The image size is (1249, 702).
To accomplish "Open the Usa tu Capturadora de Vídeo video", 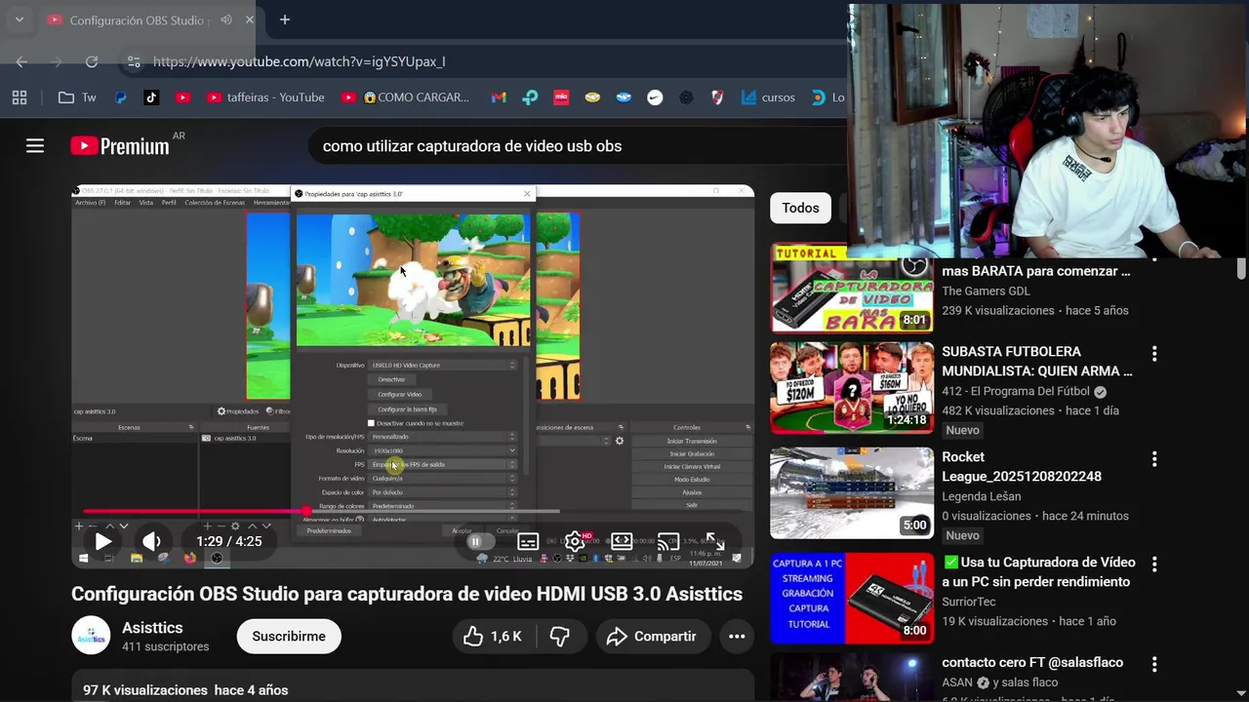I will coord(852,599).
